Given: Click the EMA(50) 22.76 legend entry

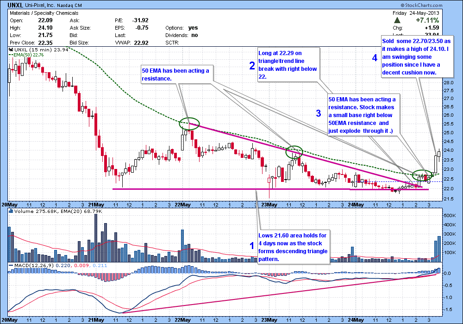Looking at the screenshot, I should (26, 55).
